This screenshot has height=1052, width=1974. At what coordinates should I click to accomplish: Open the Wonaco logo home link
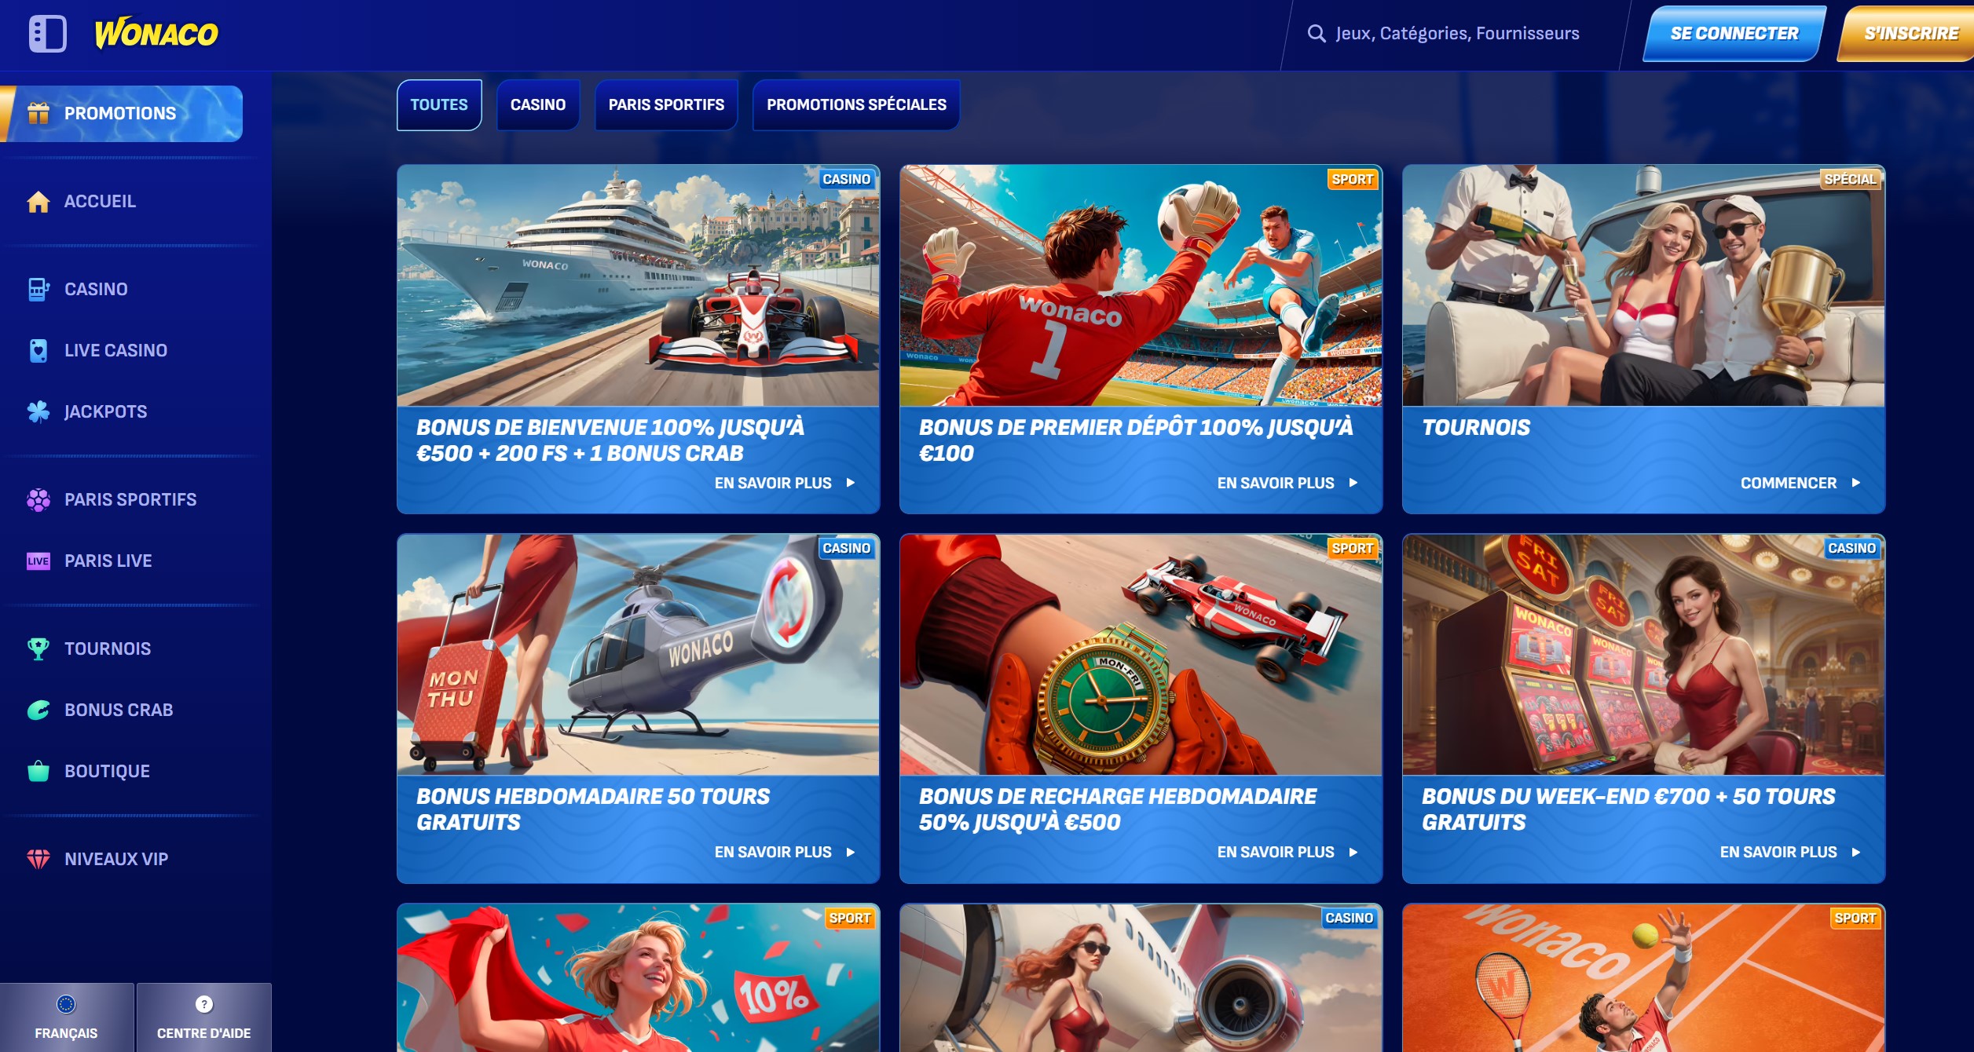pos(156,34)
